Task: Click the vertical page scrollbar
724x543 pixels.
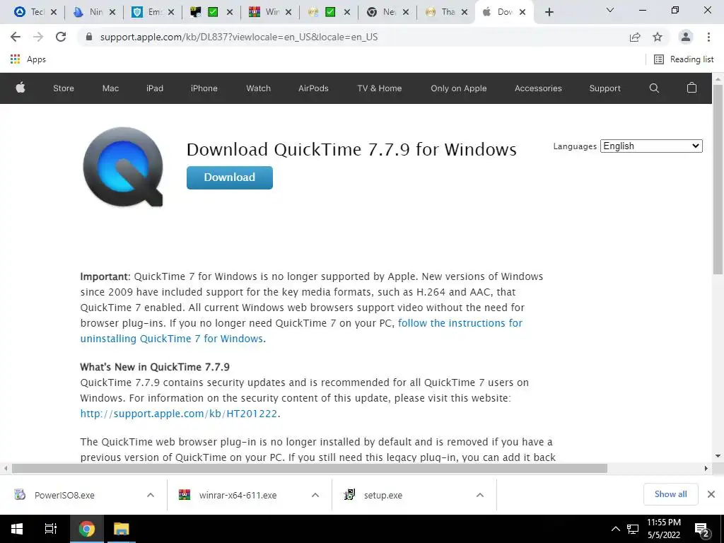Action: [718, 180]
